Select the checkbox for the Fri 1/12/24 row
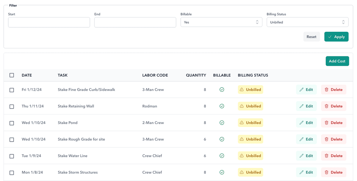Screen dimensions: 357x181 [x=12, y=89]
